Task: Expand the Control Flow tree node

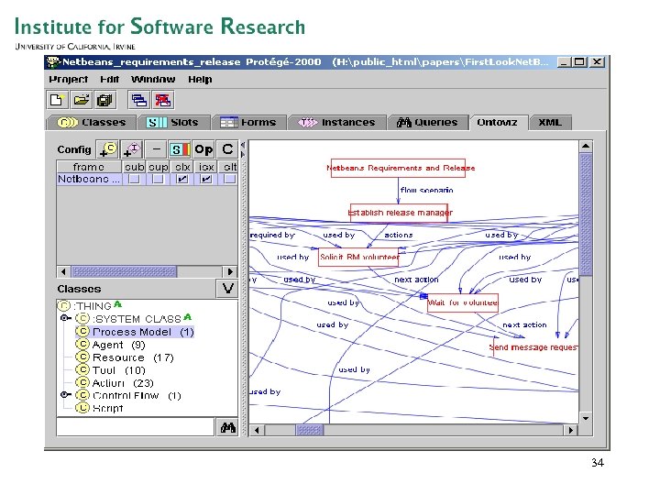Action: tap(65, 395)
